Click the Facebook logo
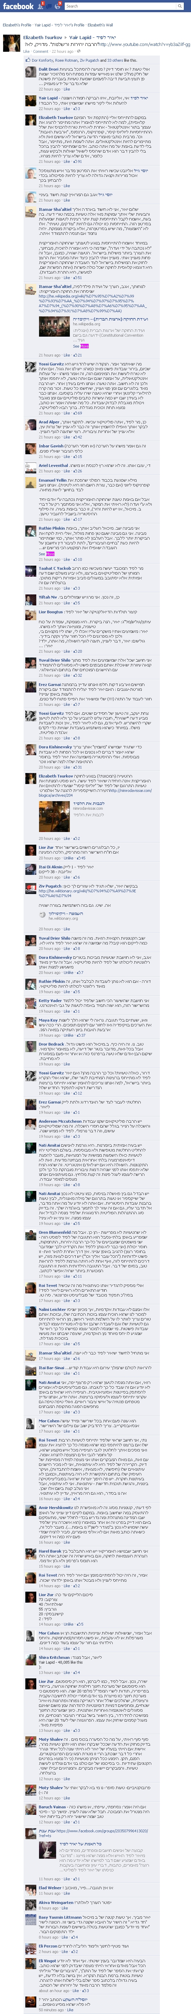 coord(18,5)
